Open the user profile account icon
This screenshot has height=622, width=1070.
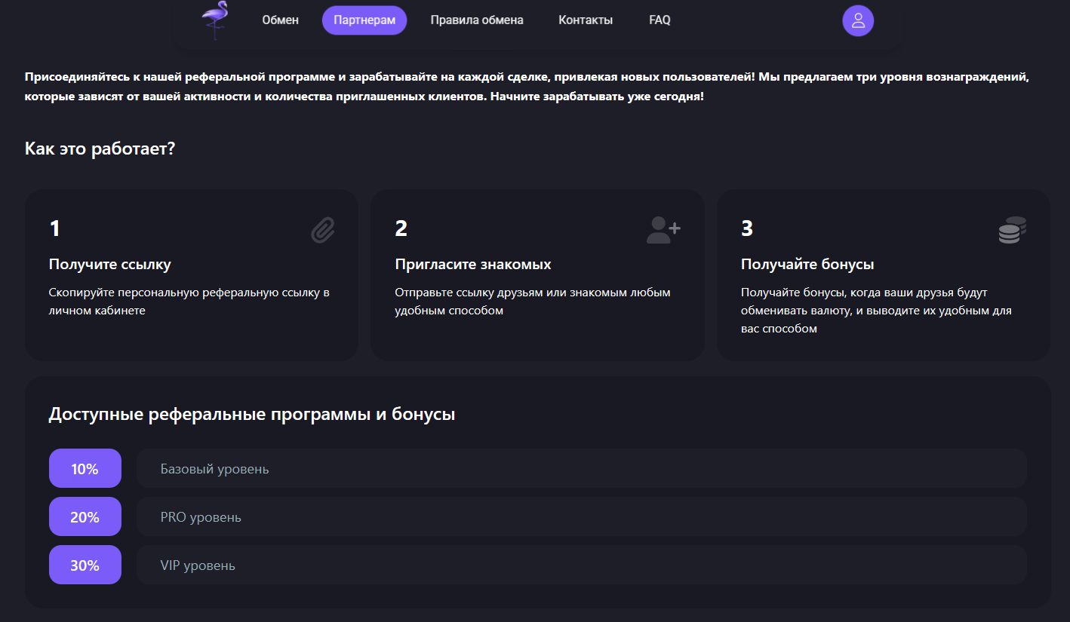[x=857, y=20]
